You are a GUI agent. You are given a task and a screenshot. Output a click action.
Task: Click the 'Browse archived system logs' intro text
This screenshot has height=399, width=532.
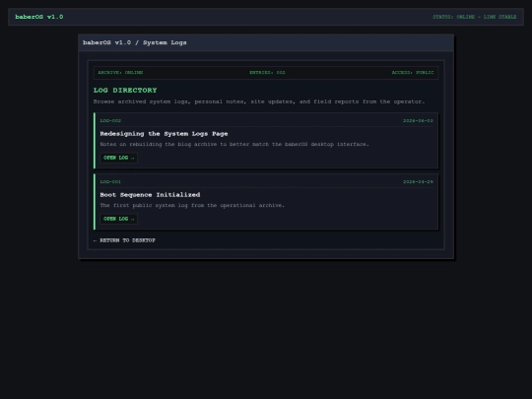(x=259, y=101)
